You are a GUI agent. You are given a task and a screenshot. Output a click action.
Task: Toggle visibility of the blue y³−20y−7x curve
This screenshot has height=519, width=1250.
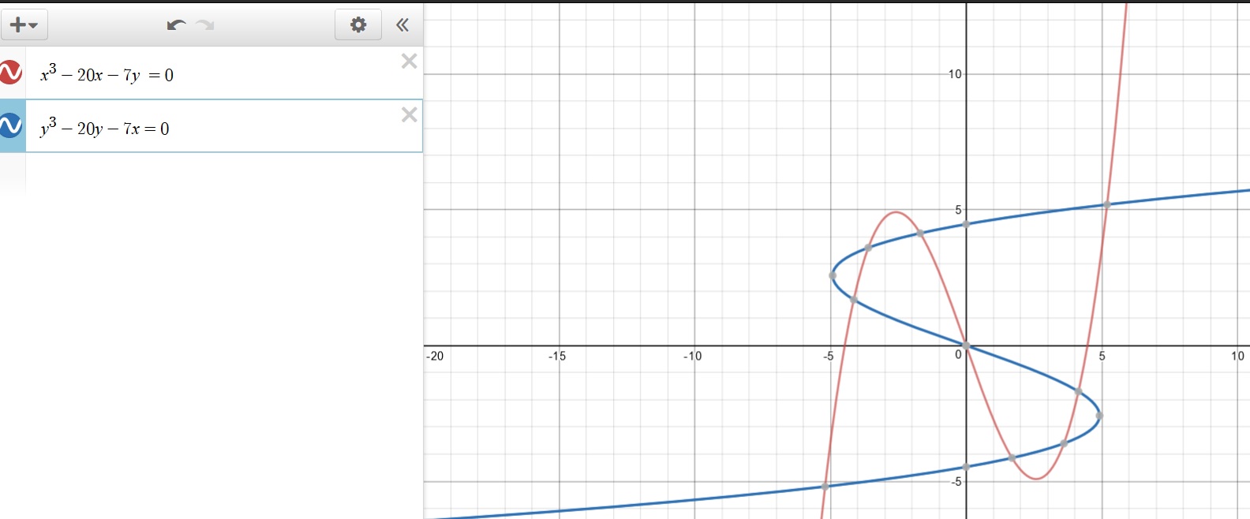[11, 125]
